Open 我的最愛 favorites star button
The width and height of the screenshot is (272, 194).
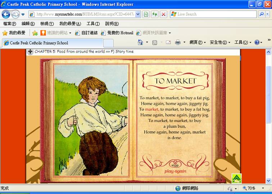coord(14,33)
